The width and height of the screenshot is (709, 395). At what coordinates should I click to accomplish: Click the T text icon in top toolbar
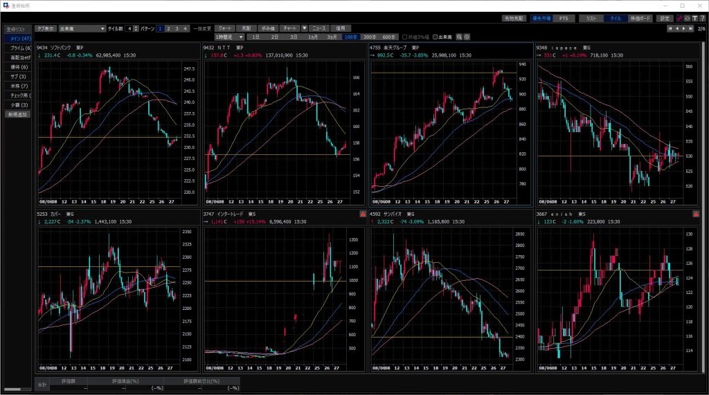[x=694, y=18]
